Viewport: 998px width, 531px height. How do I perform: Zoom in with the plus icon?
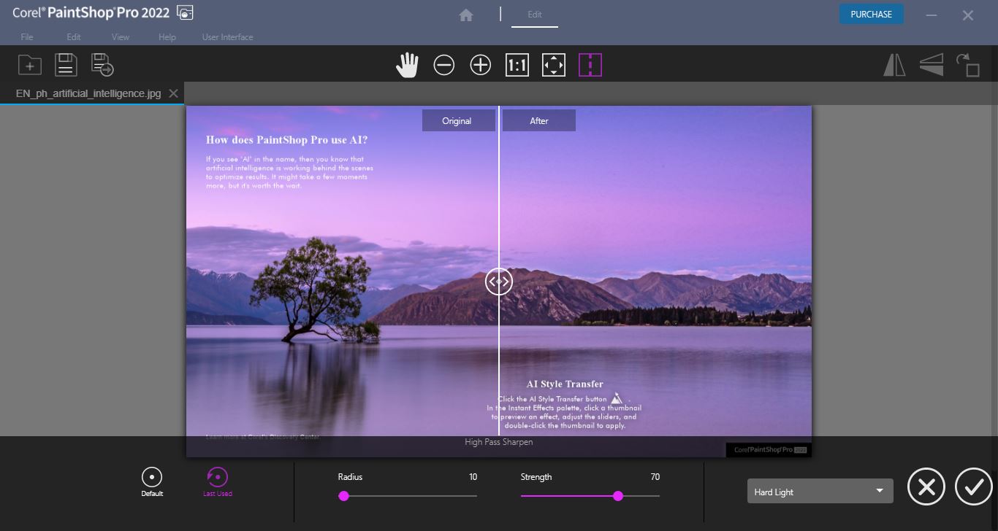[480, 65]
